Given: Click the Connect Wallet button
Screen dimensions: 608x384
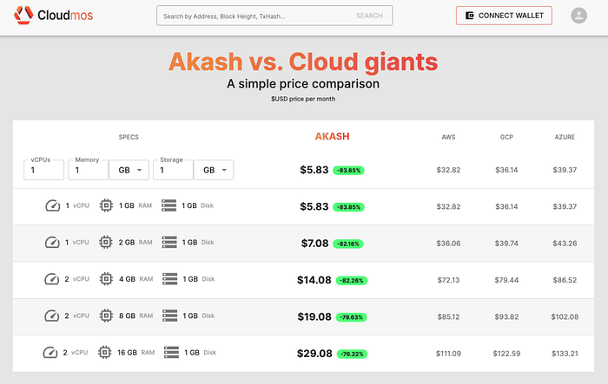Looking at the screenshot, I should pos(504,16).
